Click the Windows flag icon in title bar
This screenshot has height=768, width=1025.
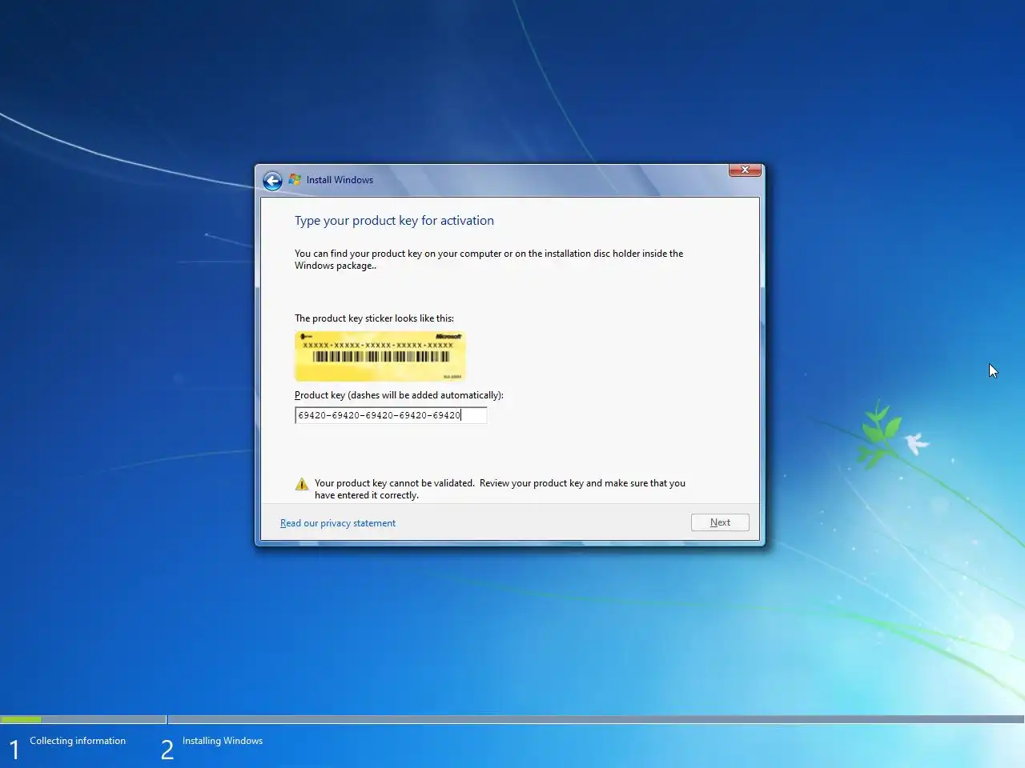click(295, 180)
